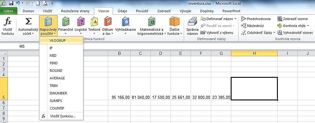Image resolution: width=315 pixels, height=123 pixels.
Task: Open the Ďalšie funkcie dropdown
Action: coord(174,26)
